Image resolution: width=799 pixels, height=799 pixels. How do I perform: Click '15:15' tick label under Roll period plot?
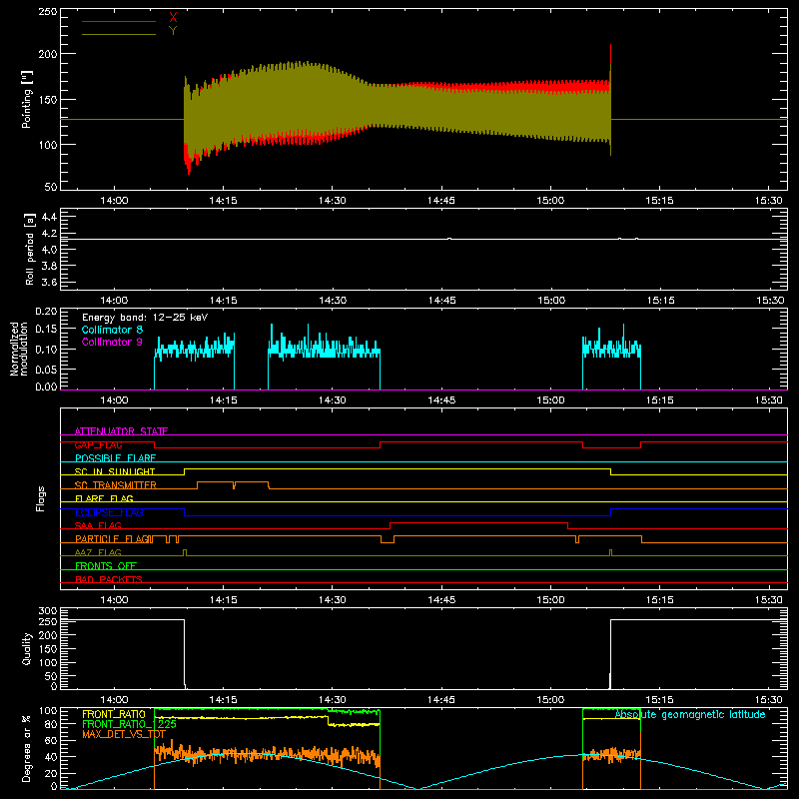pos(660,301)
